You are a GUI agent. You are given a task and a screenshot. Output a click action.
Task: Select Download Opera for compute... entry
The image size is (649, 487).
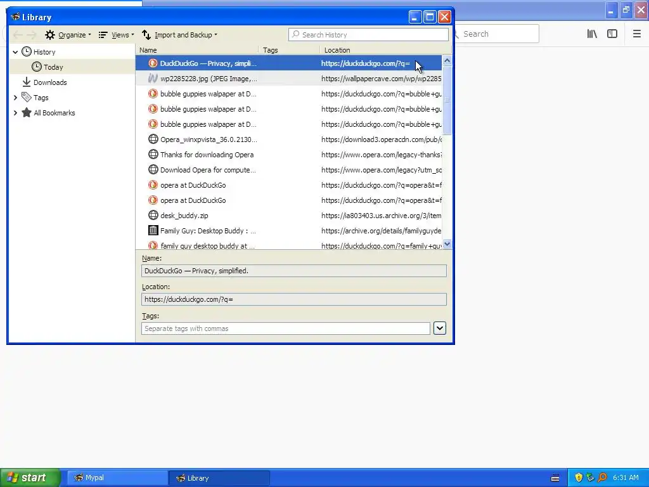point(288,170)
